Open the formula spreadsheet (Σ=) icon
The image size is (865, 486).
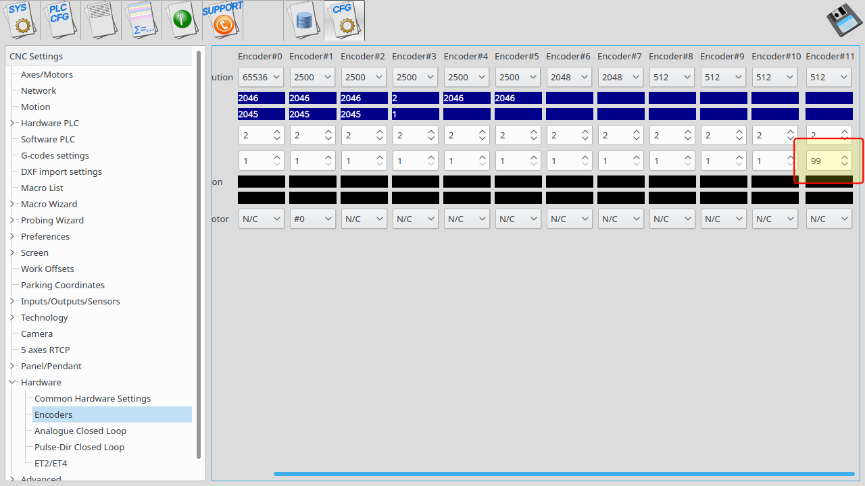pyautogui.click(x=141, y=20)
